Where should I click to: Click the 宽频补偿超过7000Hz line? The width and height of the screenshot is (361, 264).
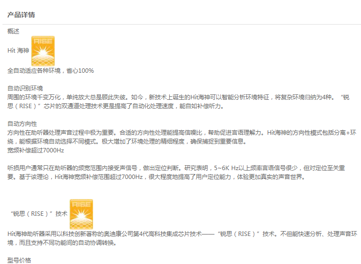pos(36,150)
